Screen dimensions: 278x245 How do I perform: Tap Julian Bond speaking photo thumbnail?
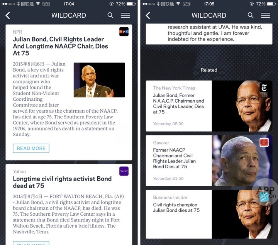(x=99, y=80)
